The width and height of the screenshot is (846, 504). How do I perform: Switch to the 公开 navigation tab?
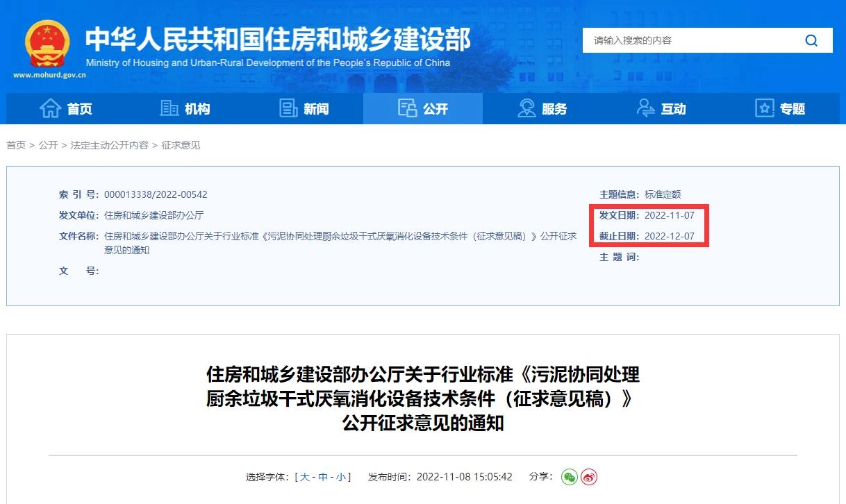[422, 108]
